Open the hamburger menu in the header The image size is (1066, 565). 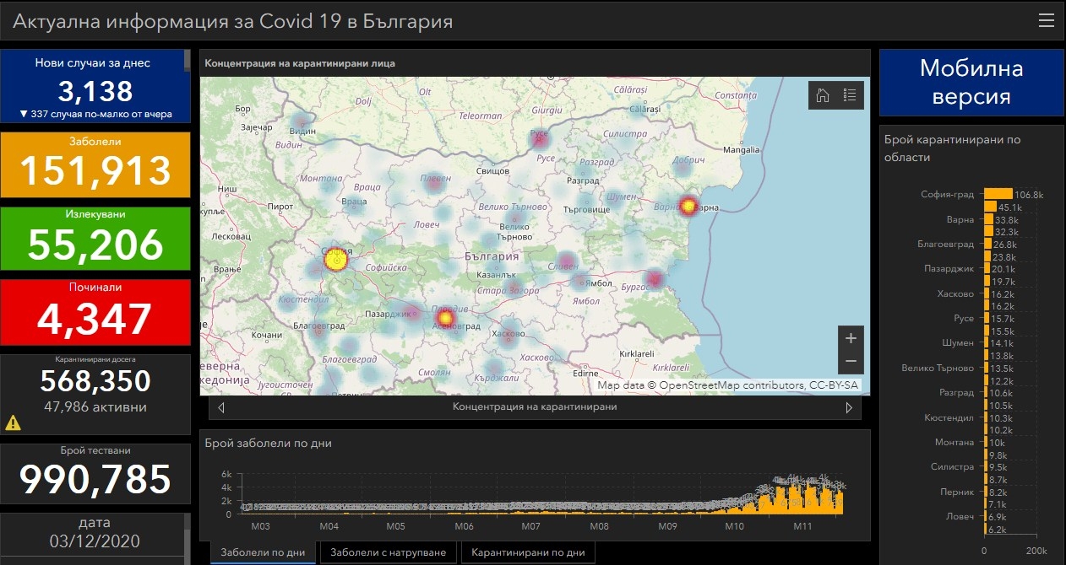pyautogui.click(x=1047, y=21)
